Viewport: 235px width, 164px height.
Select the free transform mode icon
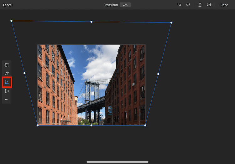click(7, 65)
